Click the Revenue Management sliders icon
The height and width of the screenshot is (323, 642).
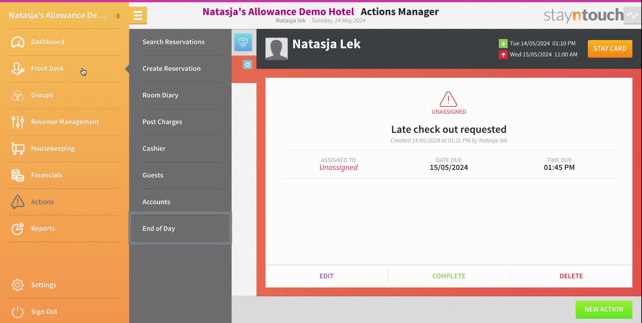pyautogui.click(x=18, y=122)
